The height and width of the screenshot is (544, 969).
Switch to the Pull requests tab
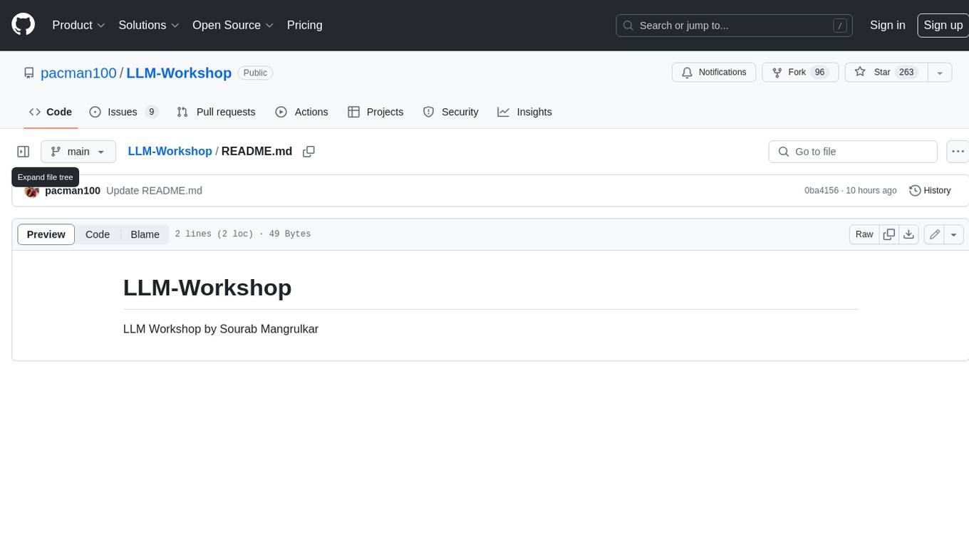[216, 112]
